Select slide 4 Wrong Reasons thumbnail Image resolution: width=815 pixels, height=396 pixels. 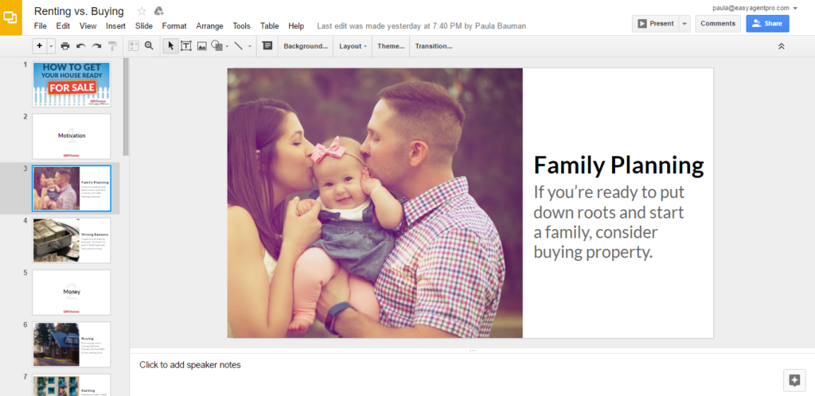point(71,240)
